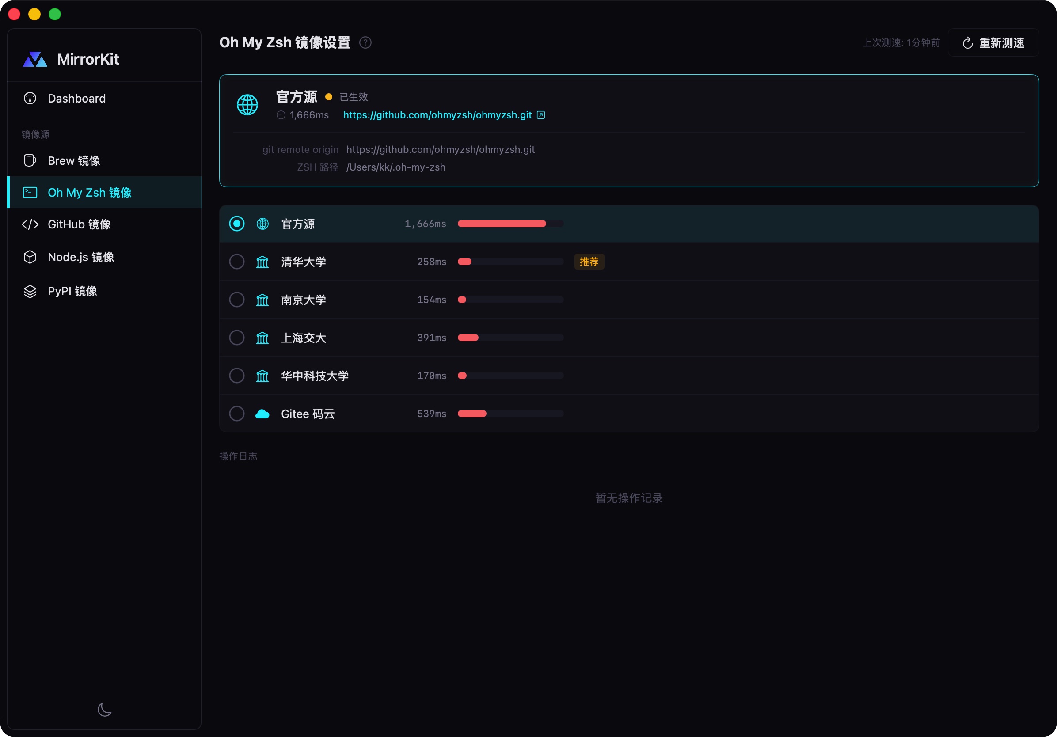Viewport: 1057px width, 737px height.
Task: Click the refresh arrow icon in 重新测速
Action: (x=968, y=43)
